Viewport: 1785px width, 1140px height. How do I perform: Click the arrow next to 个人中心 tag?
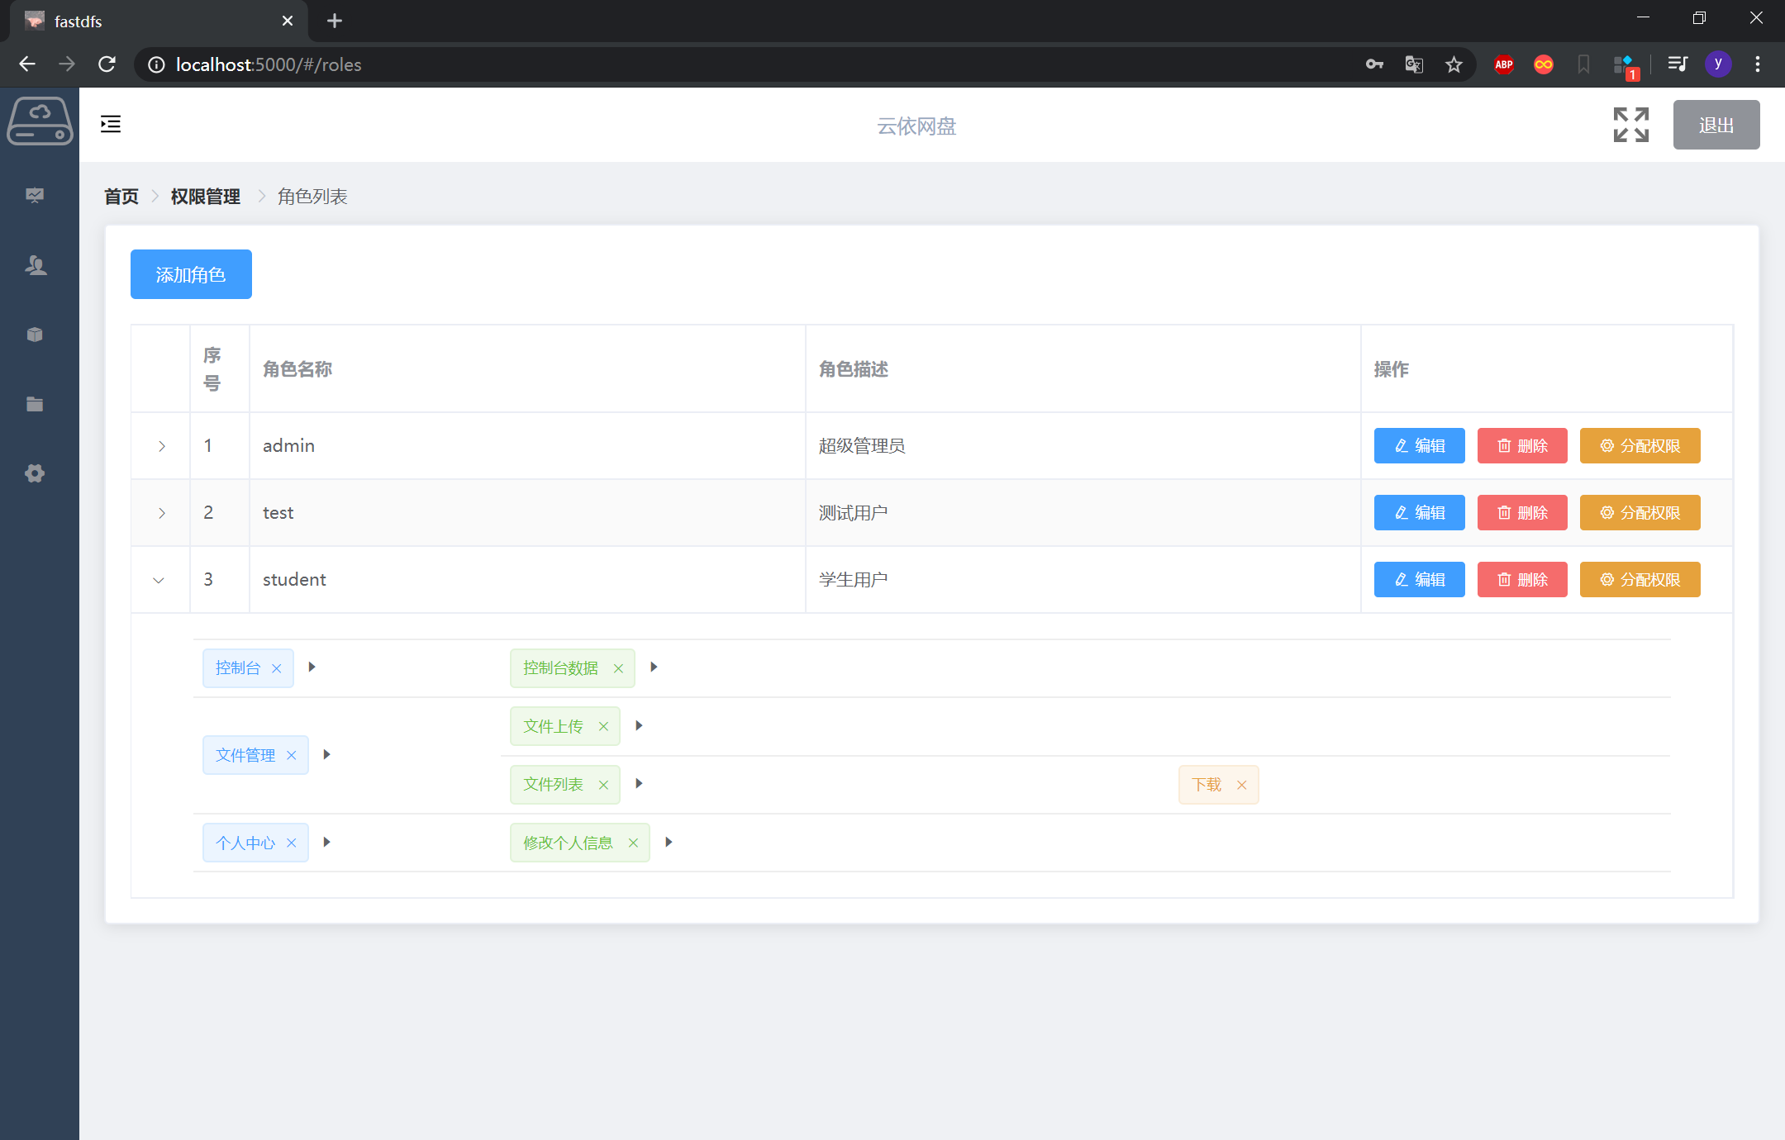tap(326, 842)
